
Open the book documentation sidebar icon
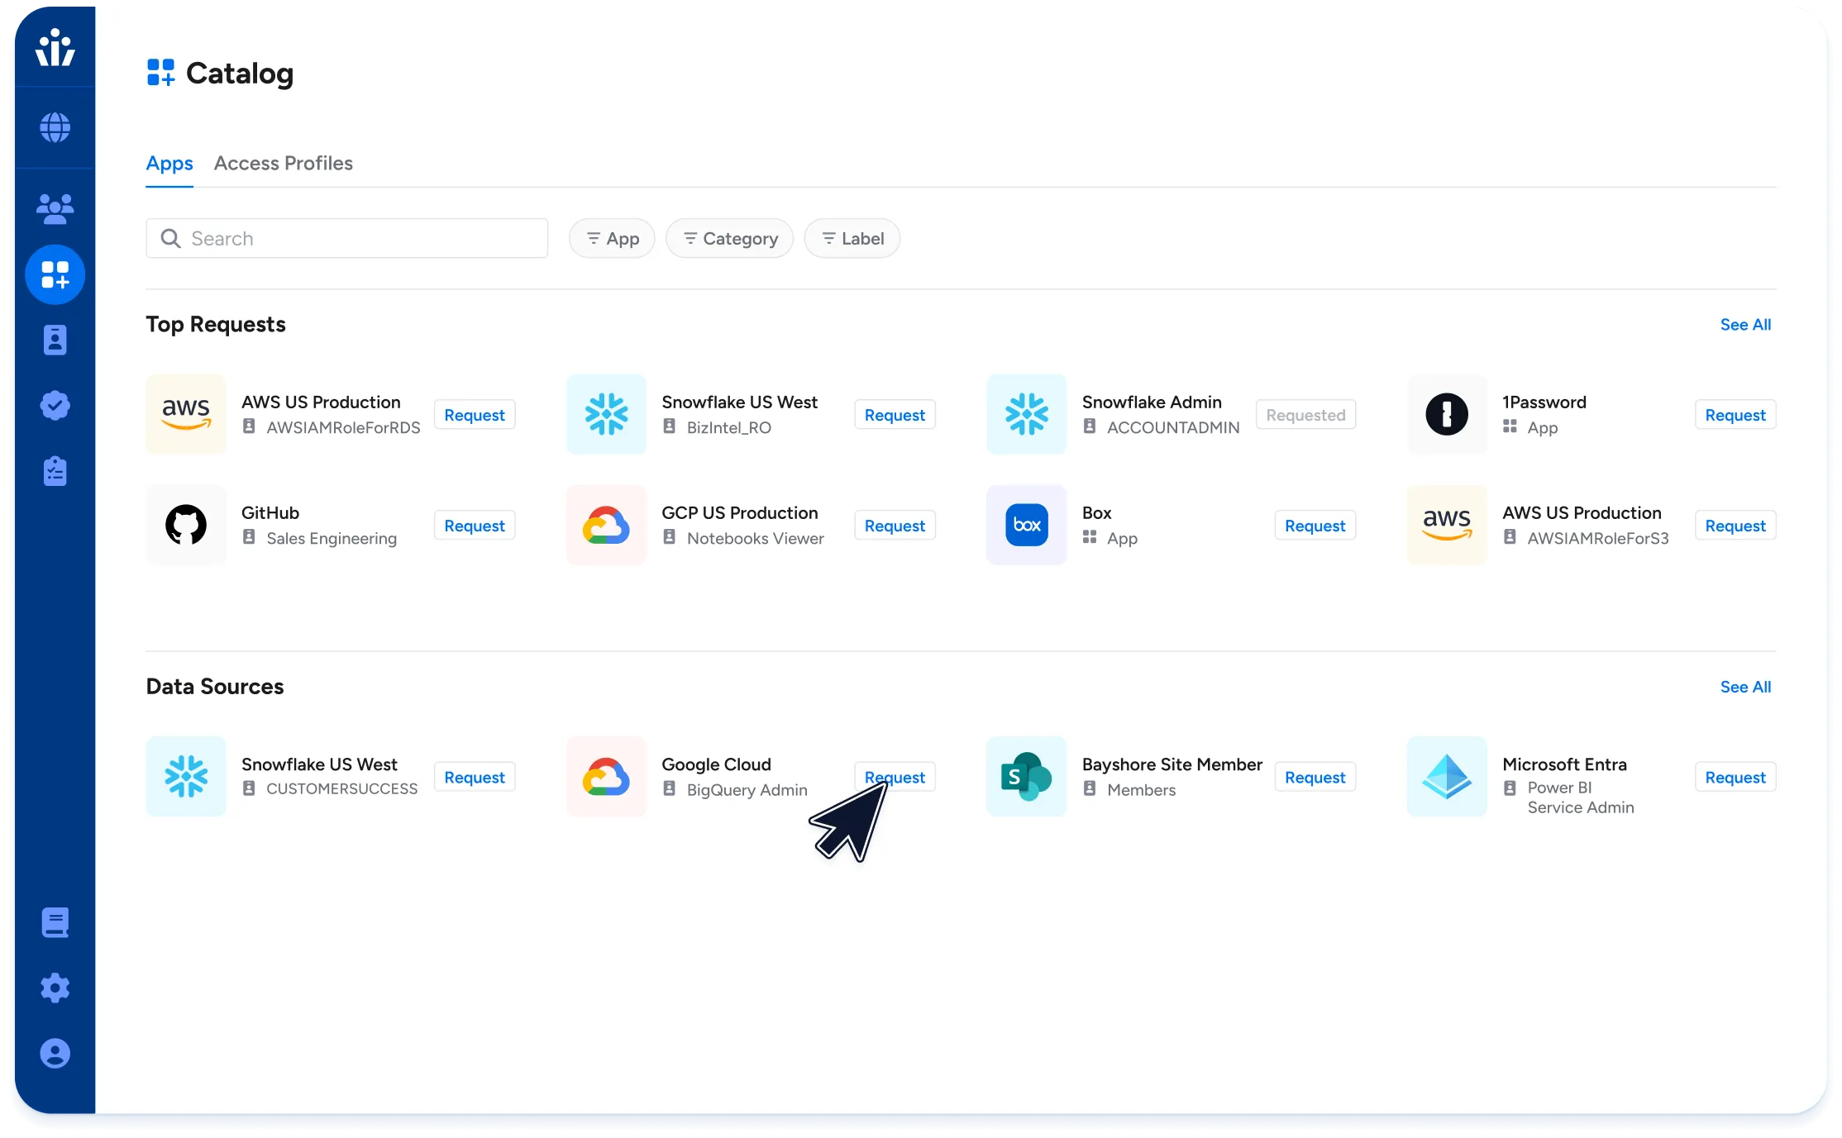55,922
